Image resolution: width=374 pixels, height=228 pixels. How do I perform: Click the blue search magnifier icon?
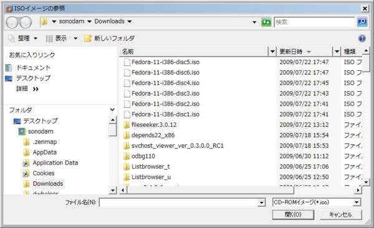pos(362,22)
